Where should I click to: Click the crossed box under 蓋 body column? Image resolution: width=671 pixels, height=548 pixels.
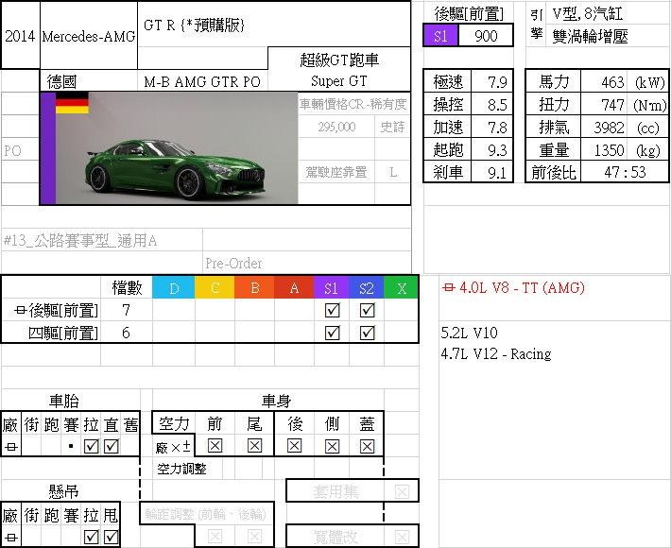367,446
